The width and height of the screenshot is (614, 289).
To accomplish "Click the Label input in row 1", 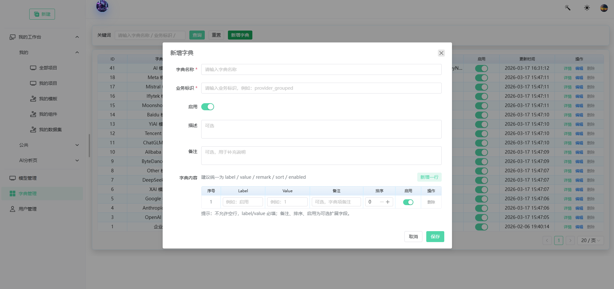I will 243,202.
